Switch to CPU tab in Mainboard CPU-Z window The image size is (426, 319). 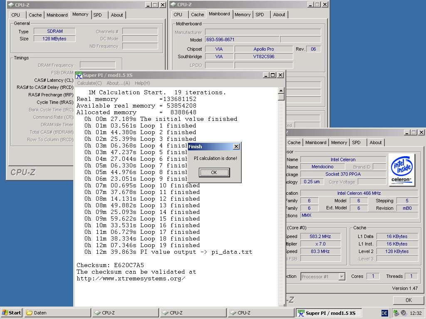click(x=178, y=15)
